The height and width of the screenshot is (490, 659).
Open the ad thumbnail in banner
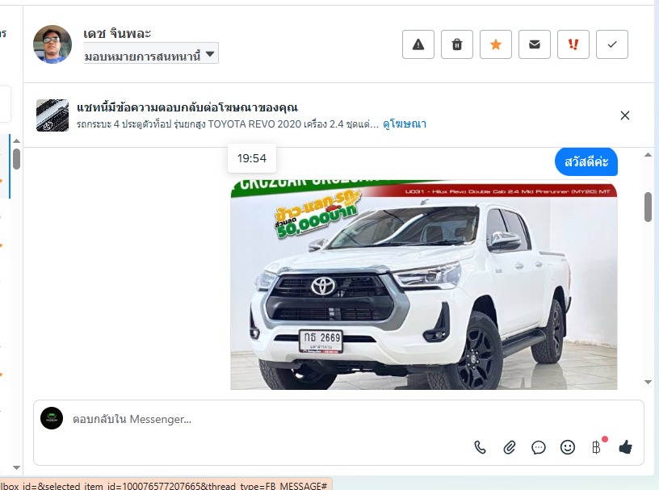(52, 115)
